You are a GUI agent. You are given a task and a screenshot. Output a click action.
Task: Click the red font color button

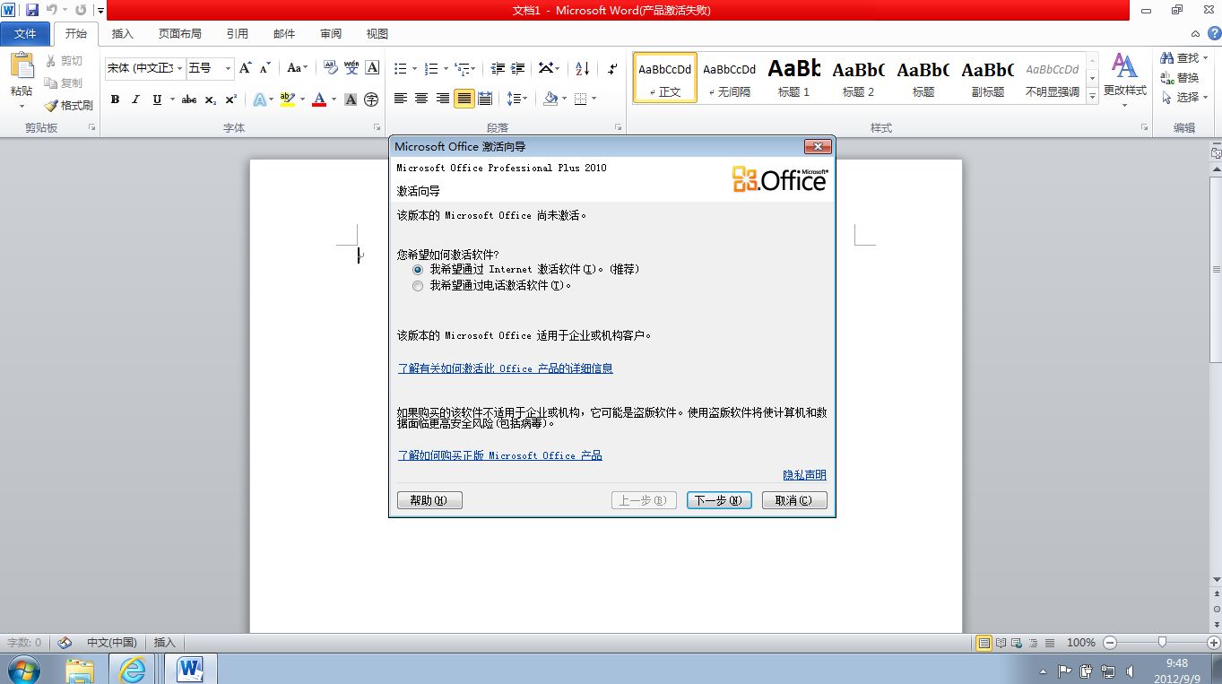(x=318, y=100)
